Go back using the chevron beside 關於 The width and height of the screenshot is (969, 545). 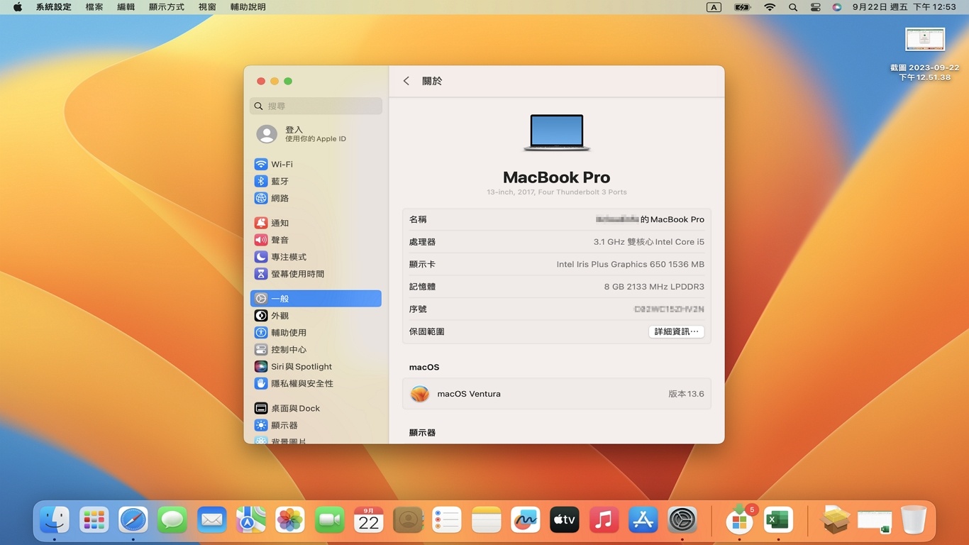coord(406,81)
